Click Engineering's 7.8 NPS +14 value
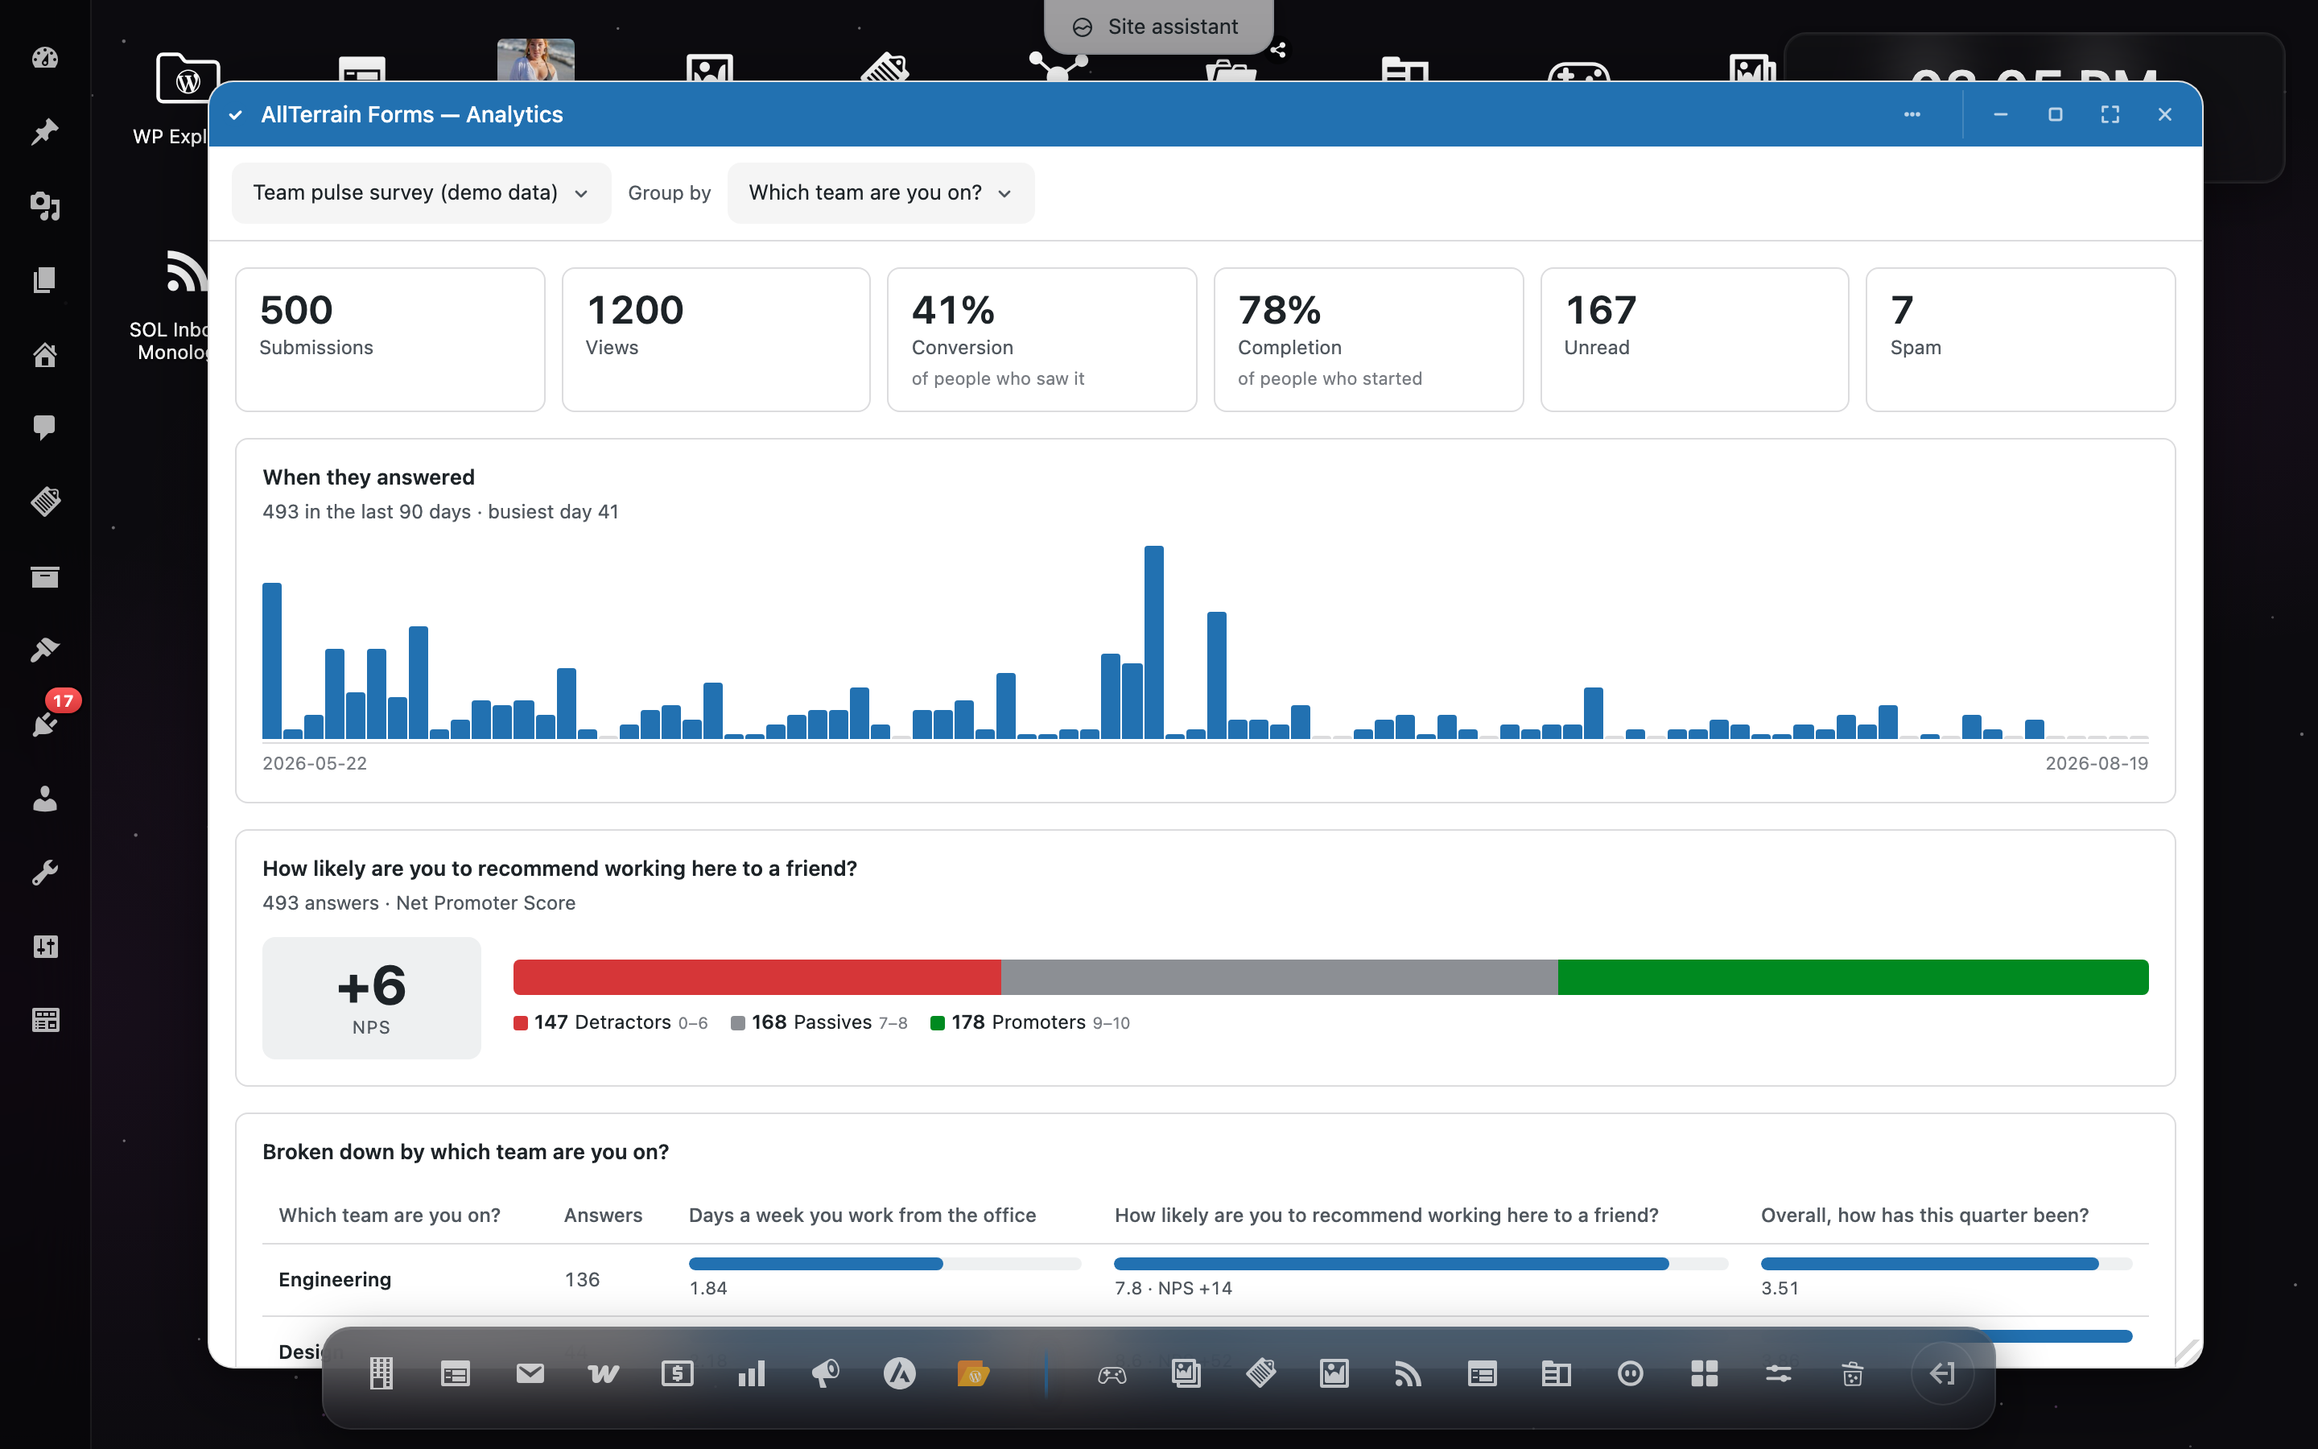This screenshot has width=2318, height=1449. tap(1173, 1288)
